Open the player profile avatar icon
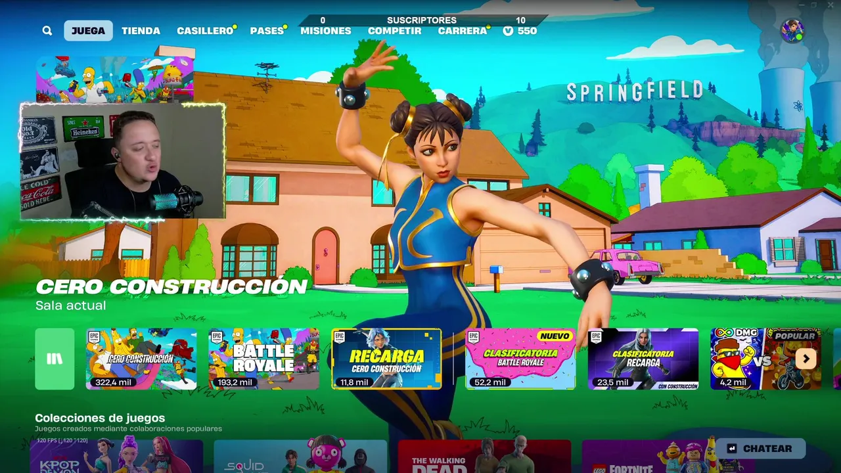Image resolution: width=841 pixels, height=473 pixels. coord(792,31)
